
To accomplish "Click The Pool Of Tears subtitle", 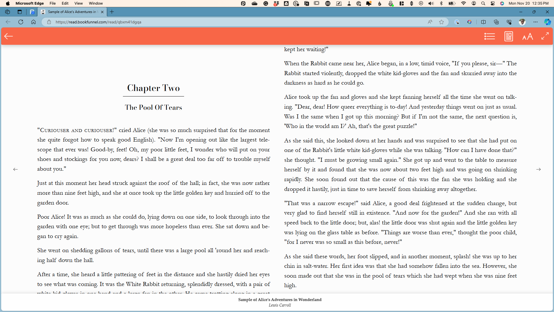I will click(x=154, y=107).
